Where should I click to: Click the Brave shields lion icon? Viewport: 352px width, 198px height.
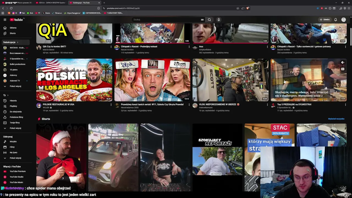click(248, 8)
